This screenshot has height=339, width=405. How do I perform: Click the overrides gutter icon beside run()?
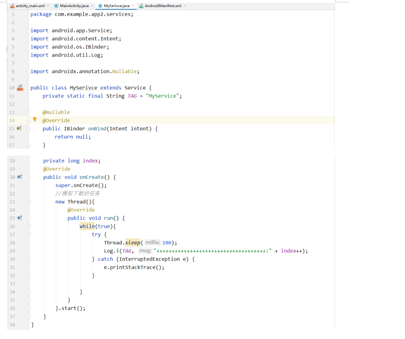20,218
